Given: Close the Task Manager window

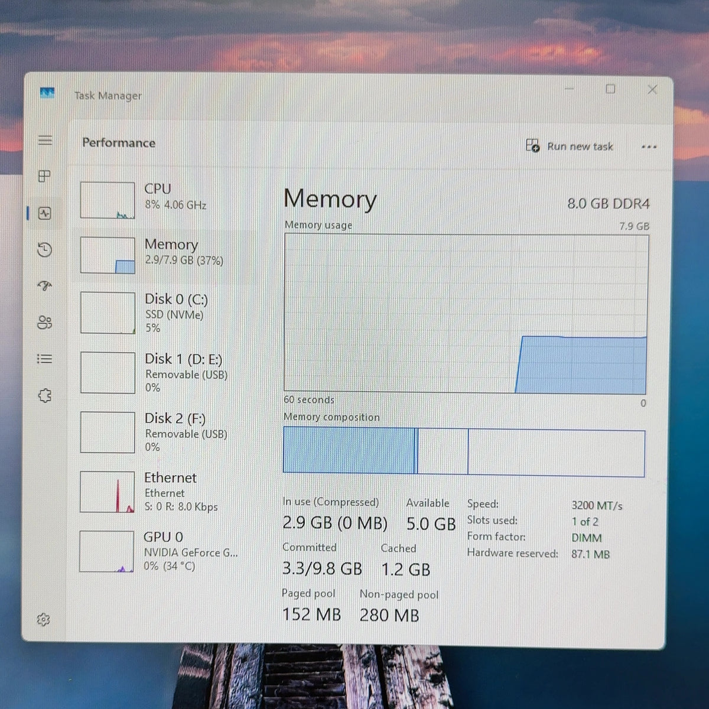Looking at the screenshot, I should click(652, 89).
